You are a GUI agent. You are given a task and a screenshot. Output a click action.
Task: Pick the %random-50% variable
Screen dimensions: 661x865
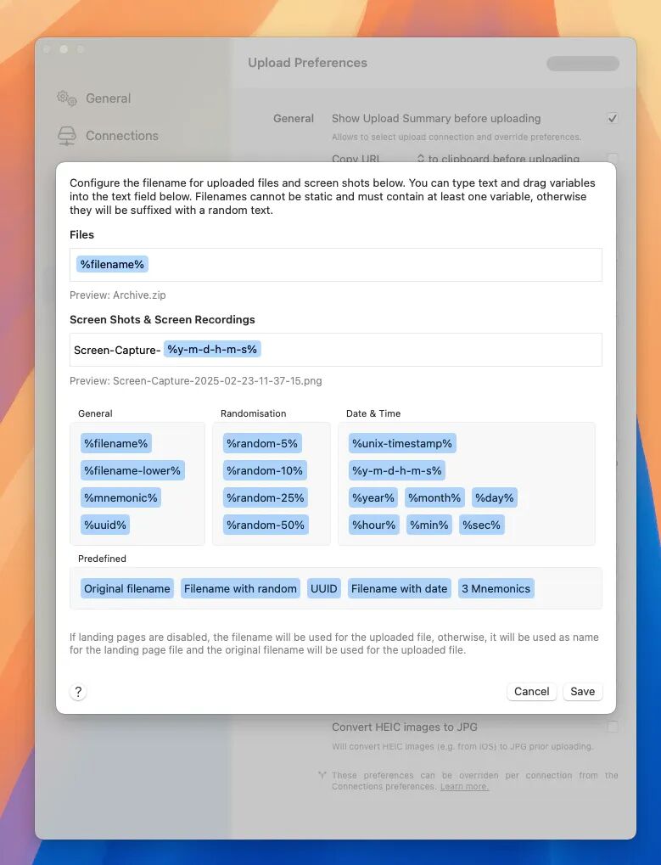pyautogui.click(x=266, y=525)
